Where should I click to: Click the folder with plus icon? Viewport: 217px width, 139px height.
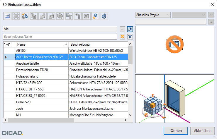pos(51,16)
